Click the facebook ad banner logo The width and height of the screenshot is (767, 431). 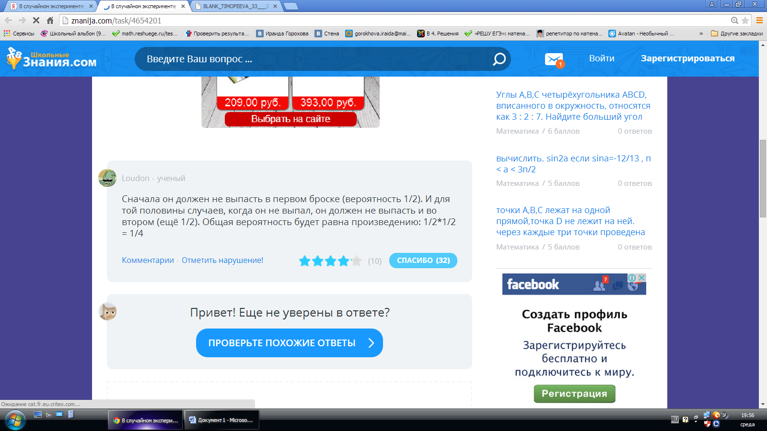tap(533, 284)
